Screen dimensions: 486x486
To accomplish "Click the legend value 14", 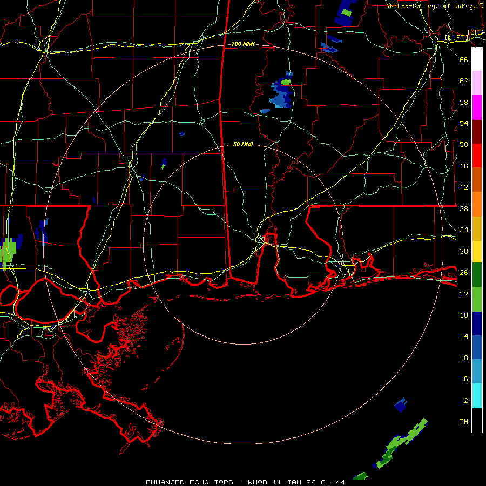I will point(464,336).
